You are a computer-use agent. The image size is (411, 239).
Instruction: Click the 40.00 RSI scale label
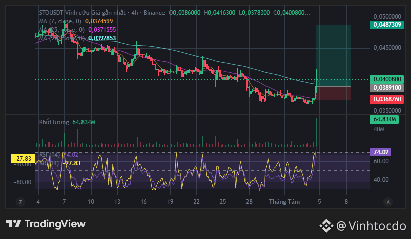381,180
